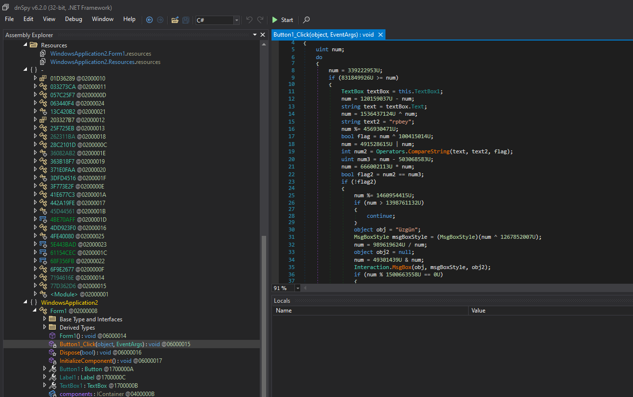Click the Navigate Backward arrow icon
The height and width of the screenshot is (397, 633).
coord(150,20)
